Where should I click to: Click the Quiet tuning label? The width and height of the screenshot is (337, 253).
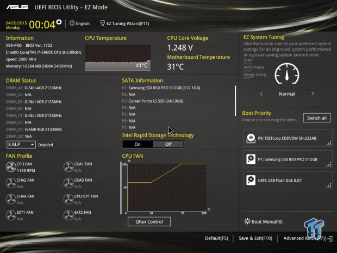click(x=248, y=60)
